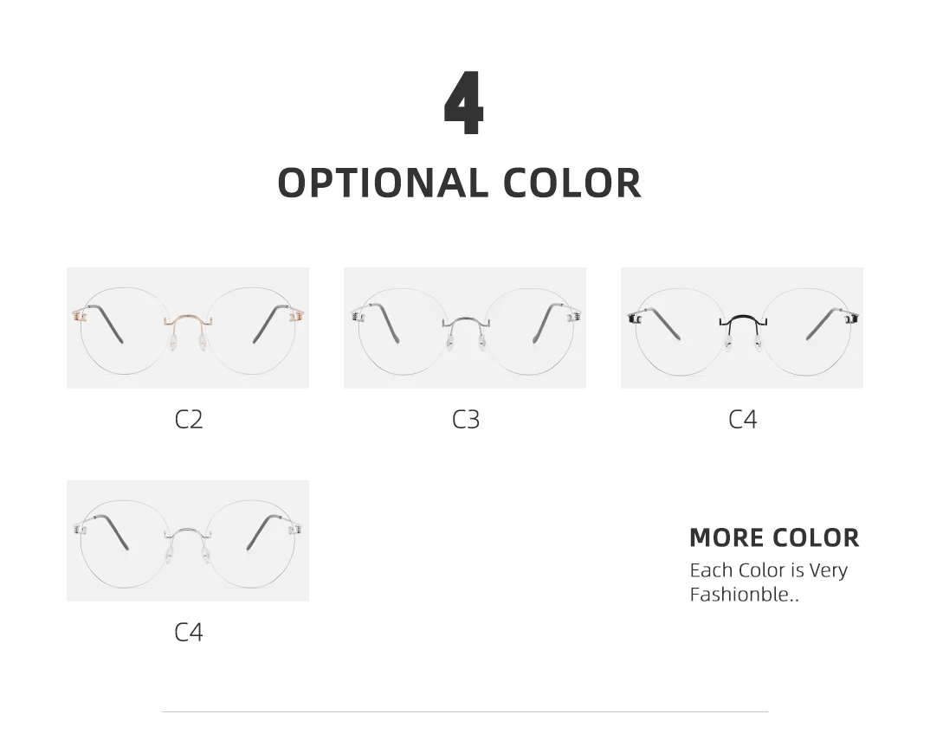Click the "Each Color is Very Fashionble" text

tap(768, 582)
